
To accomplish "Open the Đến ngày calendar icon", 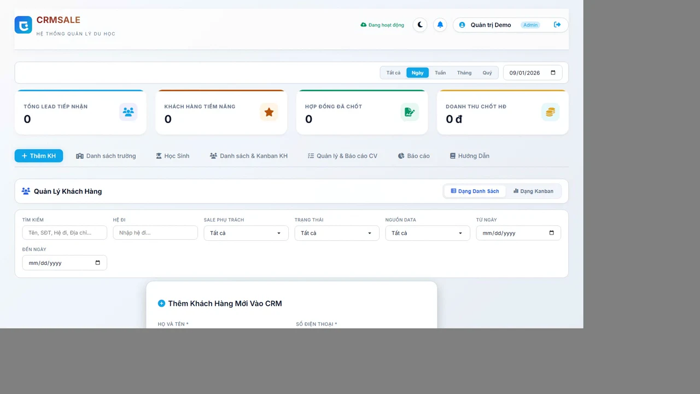I will (97, 263).
